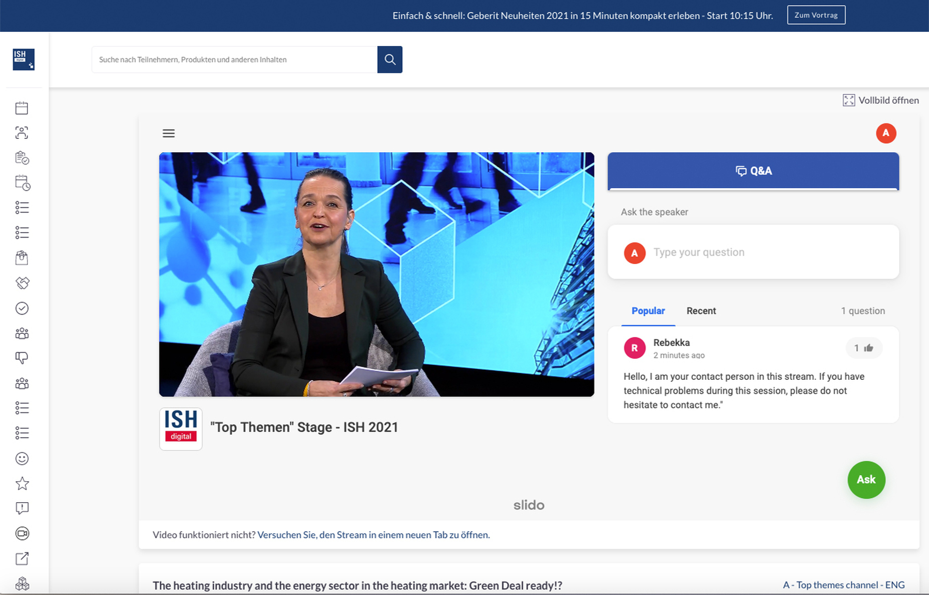The width and height of the screenshot is (929, 595).
Task: Select the Popular questions tab
Action: click(648, 310)
